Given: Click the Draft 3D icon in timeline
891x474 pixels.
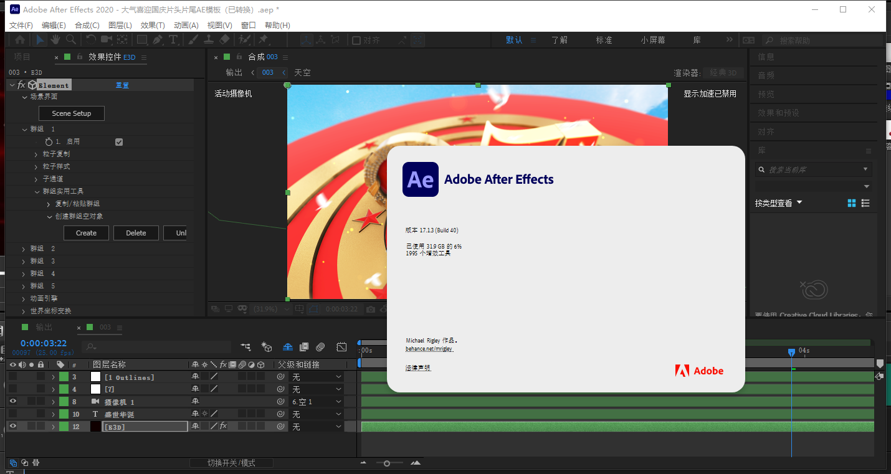Looking at the screenshot, I should coord(267,347).
